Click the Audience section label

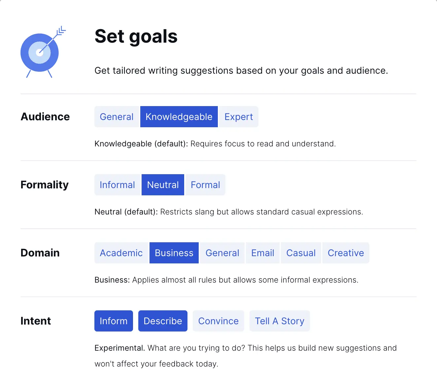pyautogui.click(x=45, y=117)
